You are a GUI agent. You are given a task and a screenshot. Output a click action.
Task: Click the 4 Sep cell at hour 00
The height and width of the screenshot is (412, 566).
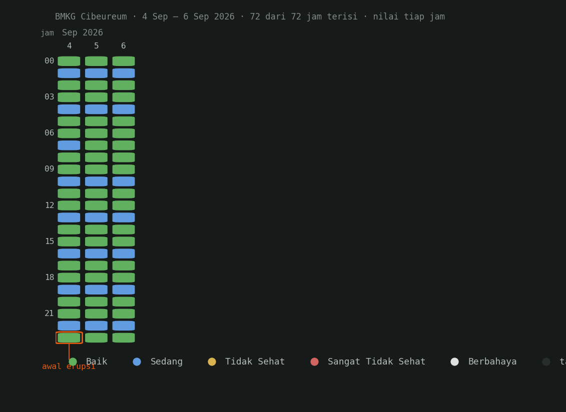(x=69, y=61)
